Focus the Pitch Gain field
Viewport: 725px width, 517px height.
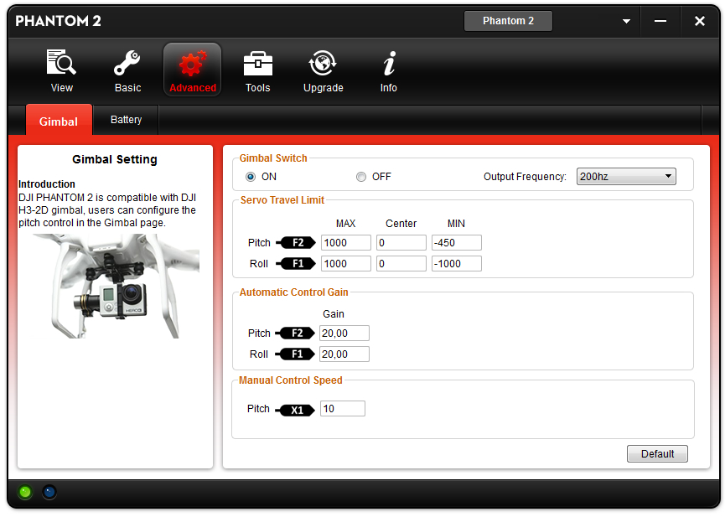click(344, 333)
